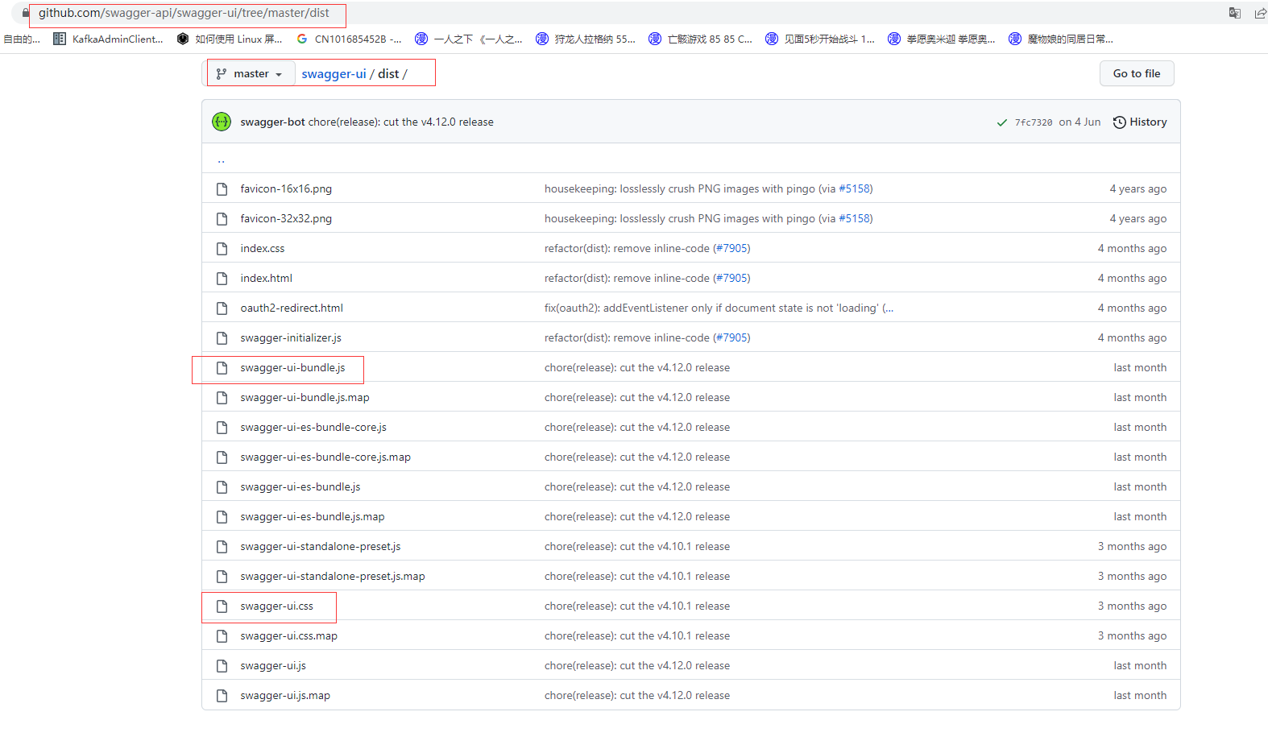This screenshot has width=1268, height=749.
Task: Open the KafkaAdminClient bookmark
Action: click(108, 39)
